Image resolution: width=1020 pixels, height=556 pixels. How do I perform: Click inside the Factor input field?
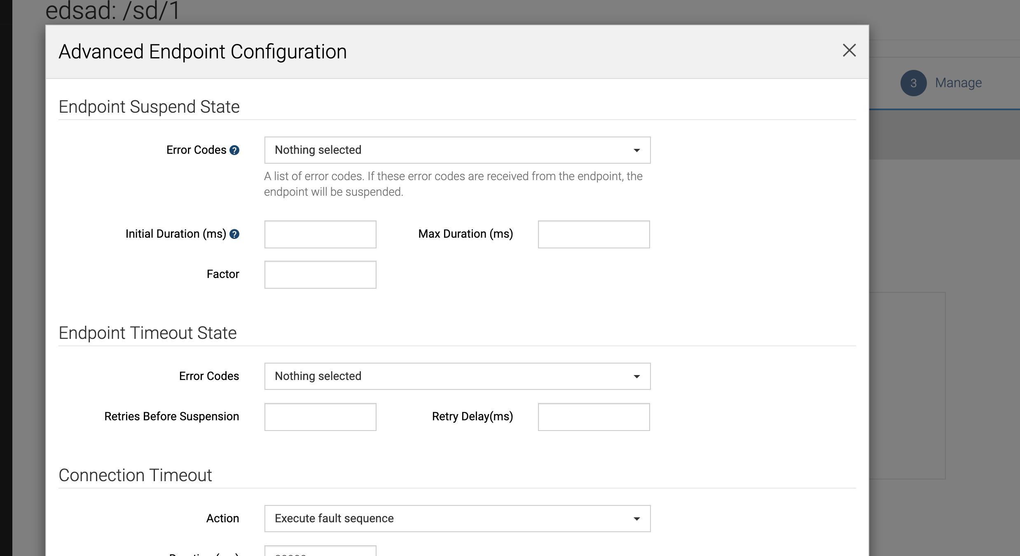[x=321, y=274]
